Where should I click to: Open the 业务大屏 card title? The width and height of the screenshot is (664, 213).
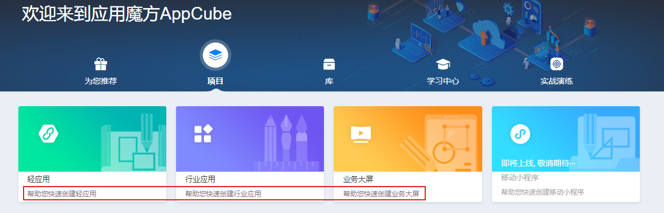358,179
